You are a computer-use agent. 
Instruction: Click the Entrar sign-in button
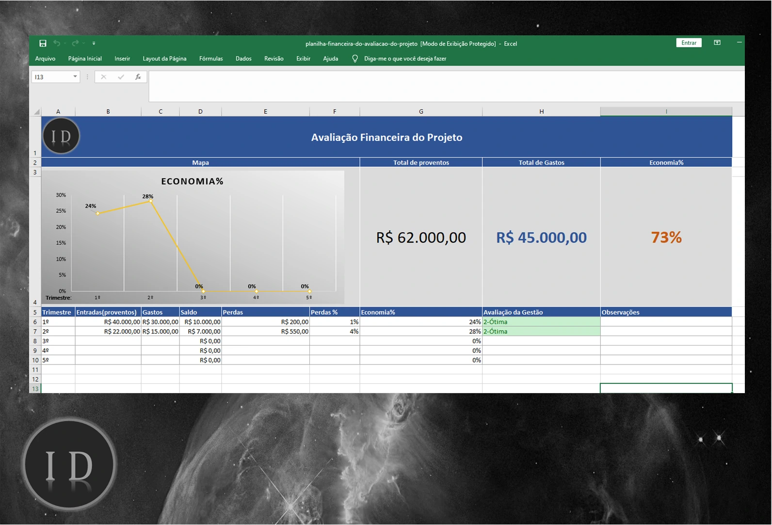coord(689,43)
